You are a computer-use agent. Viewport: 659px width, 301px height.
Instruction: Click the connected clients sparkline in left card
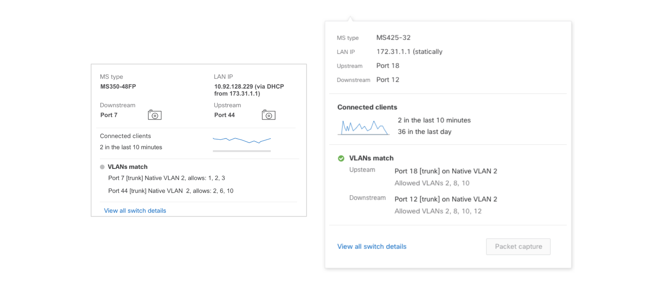coord(242,140)
